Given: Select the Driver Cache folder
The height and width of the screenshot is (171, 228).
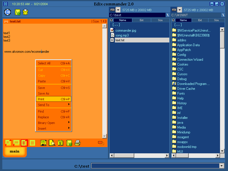Looking at the screenshot, I should pyautogui.click(x=186, y=89).
